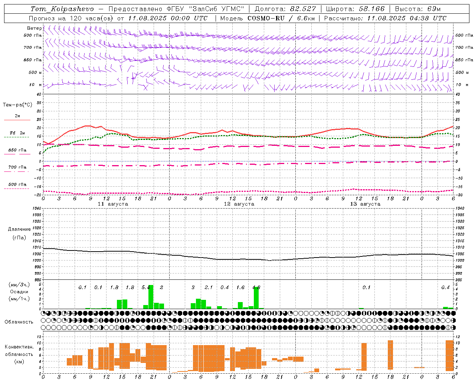Click the Ветер wind panel label
This screenshot has width=475, height=380.
(34, 28)
